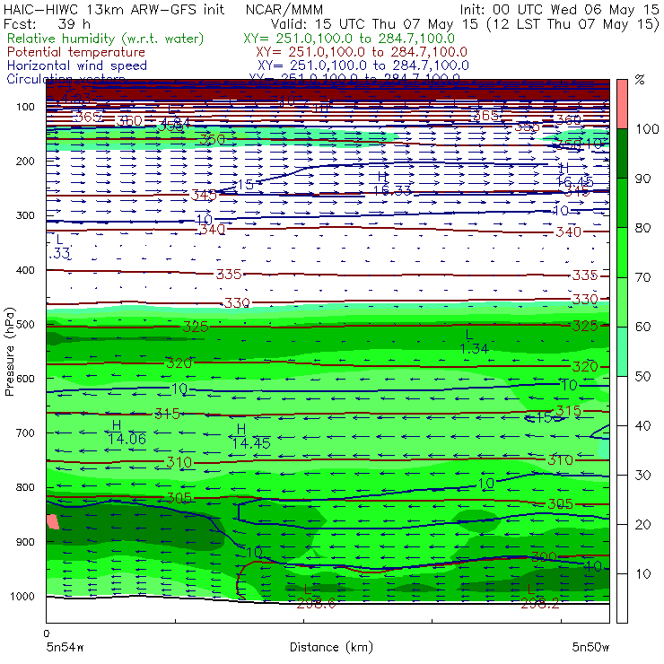Click the pressure axis "400" tick label

tap(25, 270)
